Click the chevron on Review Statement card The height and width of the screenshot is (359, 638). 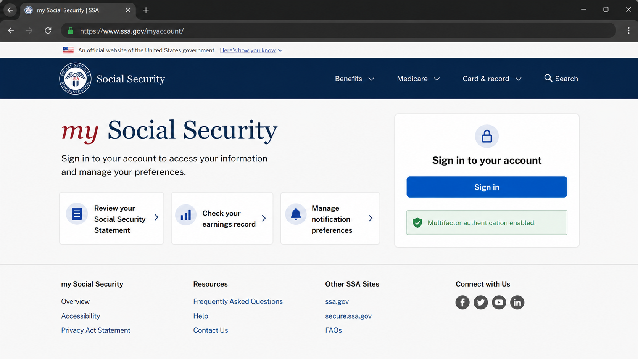click(156, 217)
